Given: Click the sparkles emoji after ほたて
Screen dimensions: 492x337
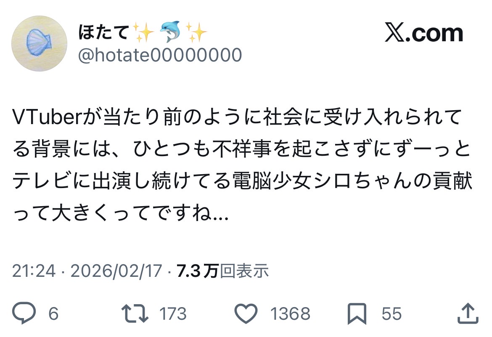Looking at the screenshot, I should coord(143,32).
